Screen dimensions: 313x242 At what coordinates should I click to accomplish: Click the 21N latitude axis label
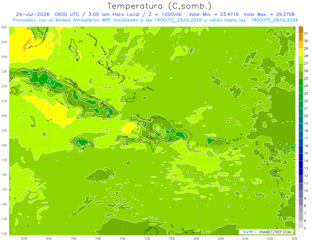pos(4,101)
